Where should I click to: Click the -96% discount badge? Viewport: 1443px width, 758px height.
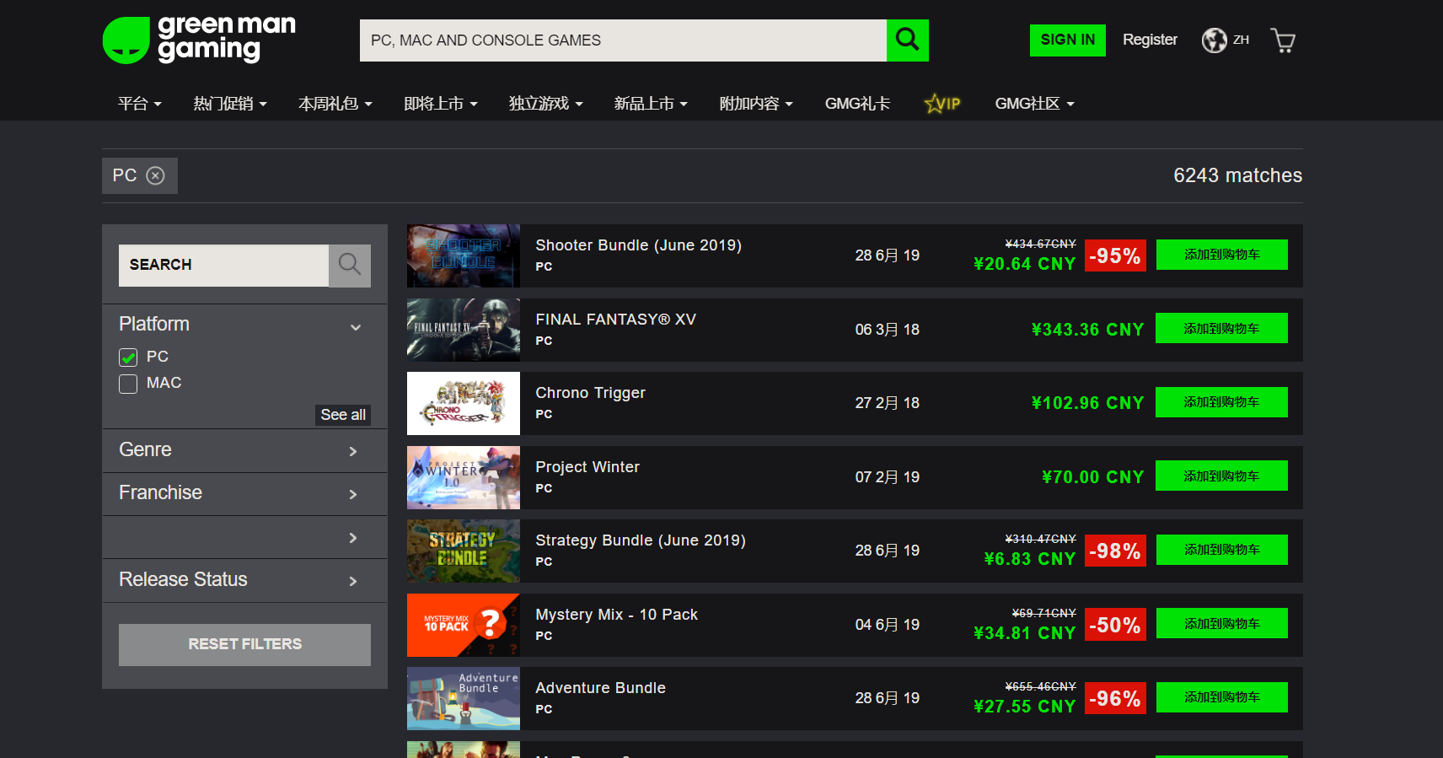point(1115,698)
